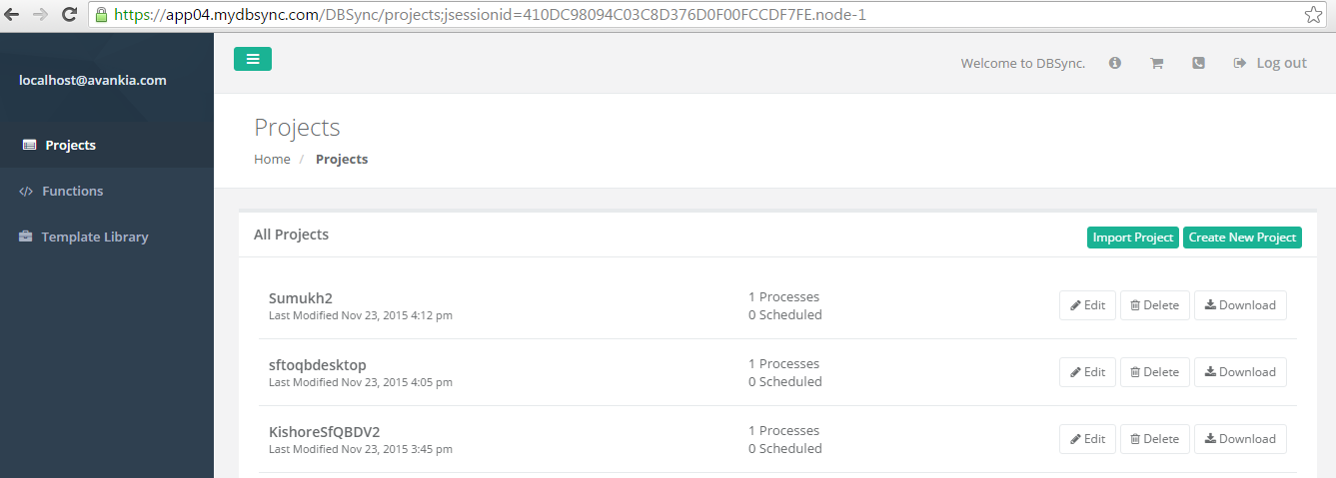Image resolution: width=1336 pixels, height=478 pixels.
Task: Click the Create New Project button
Action: click(1242, 238)
